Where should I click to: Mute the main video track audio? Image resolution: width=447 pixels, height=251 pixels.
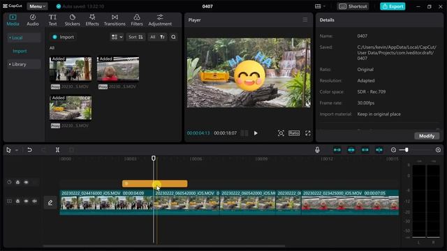tap(35, 201)
